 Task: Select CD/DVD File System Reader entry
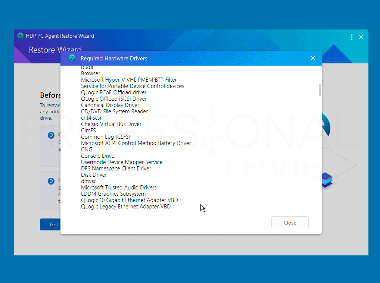coord(114,111)
